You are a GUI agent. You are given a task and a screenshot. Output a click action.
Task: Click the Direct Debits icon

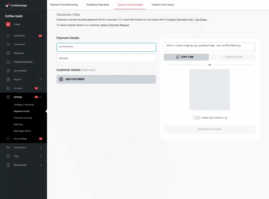click(8, 71)
